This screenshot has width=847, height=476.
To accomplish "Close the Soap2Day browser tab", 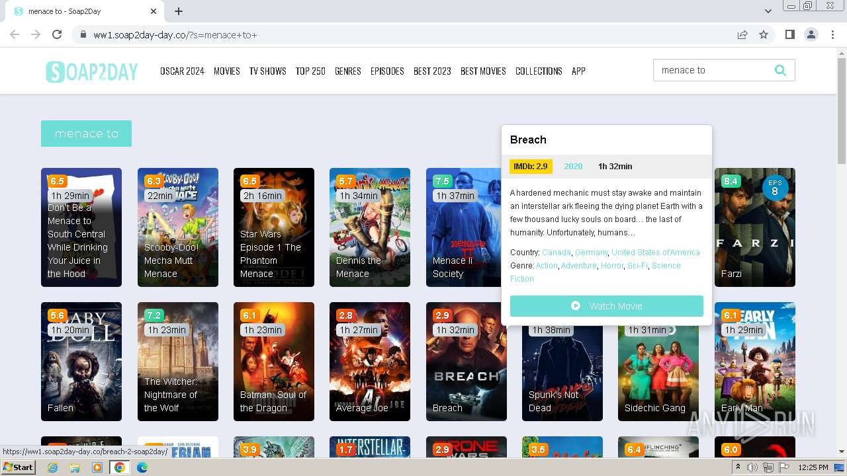I will [x=154, y=11].
